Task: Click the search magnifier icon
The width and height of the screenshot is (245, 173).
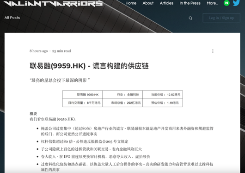Action: 190,18
